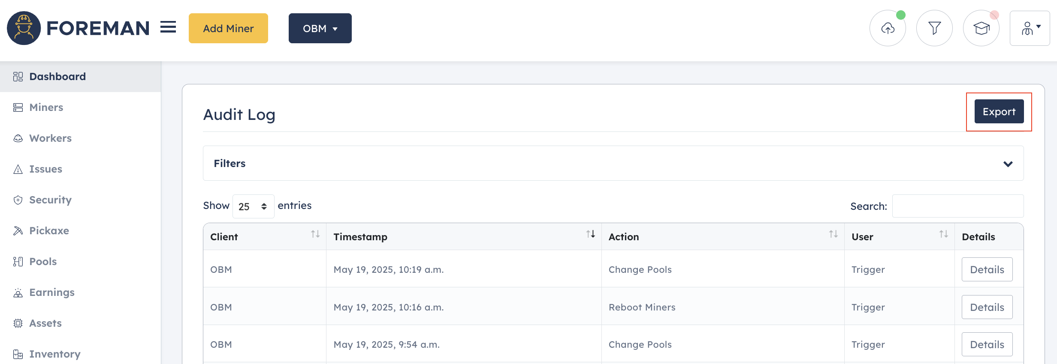The width and height of the screenshot is (1057, 364).
Task: Go to Workers menu item
Action: (x=81, y=138)
